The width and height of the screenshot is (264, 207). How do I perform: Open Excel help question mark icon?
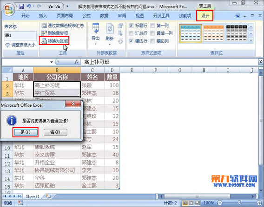click(238, 16)
